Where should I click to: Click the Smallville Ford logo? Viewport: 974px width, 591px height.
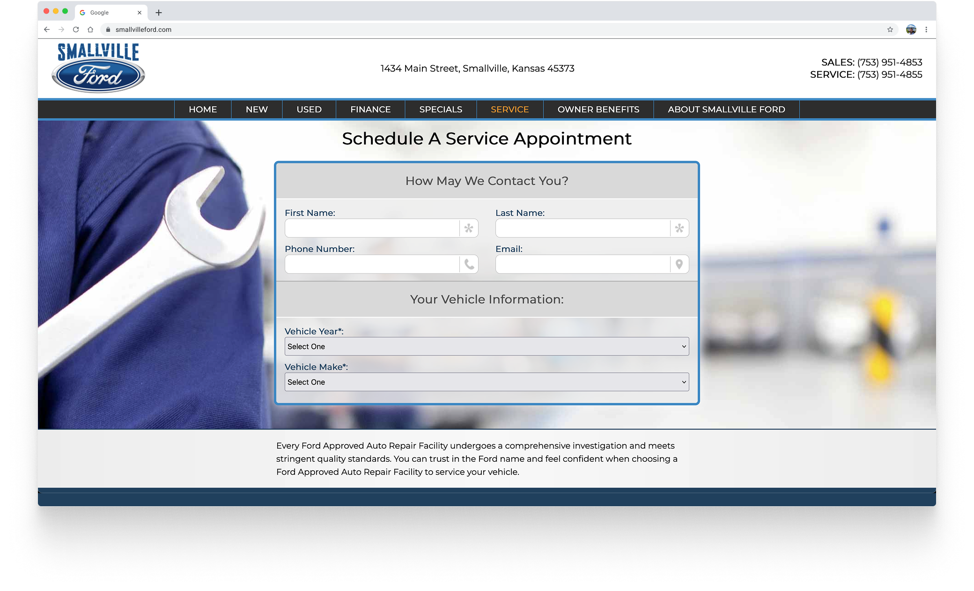pyautogui.click(x=98, y=68)
